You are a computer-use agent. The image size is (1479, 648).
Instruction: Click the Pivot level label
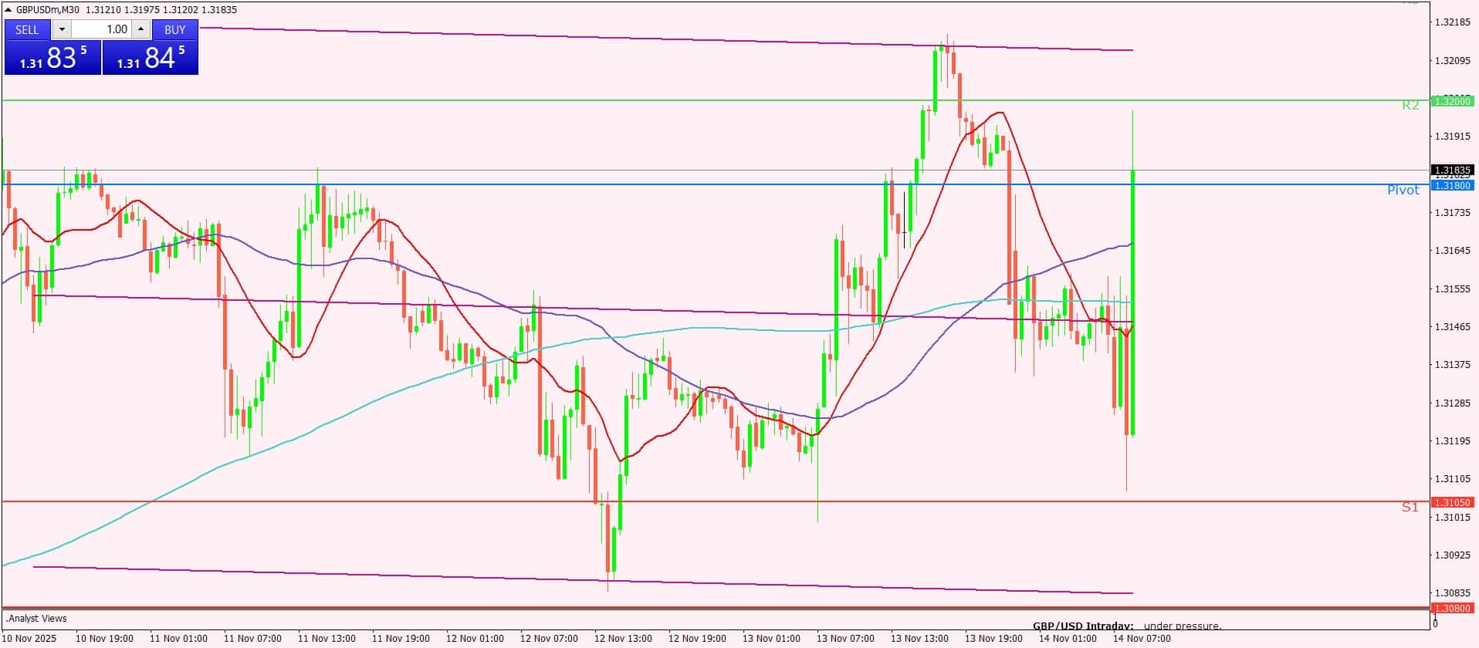1403,190
